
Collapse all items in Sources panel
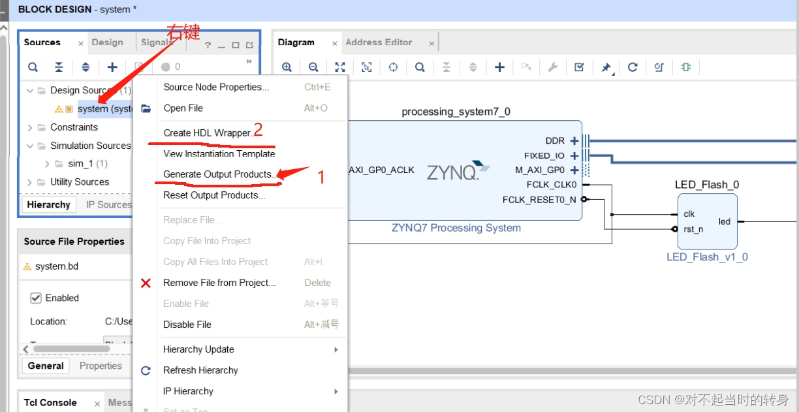pyautogui.click(x=59, y=67)
